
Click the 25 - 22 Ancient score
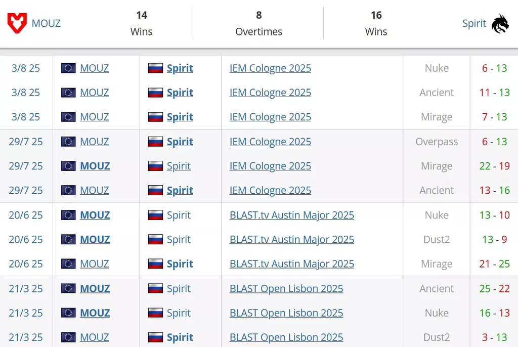495,288
